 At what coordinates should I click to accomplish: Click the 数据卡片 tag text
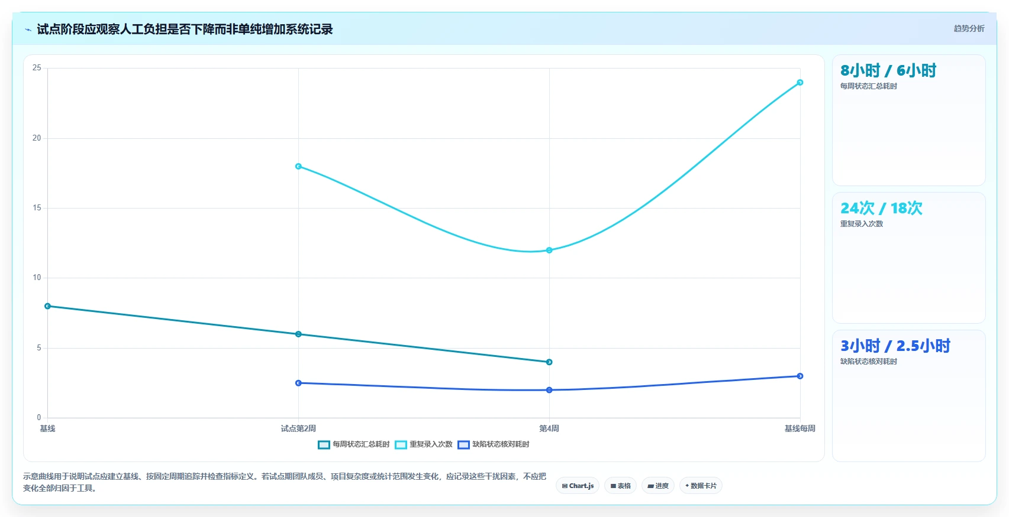click(704, 486)
